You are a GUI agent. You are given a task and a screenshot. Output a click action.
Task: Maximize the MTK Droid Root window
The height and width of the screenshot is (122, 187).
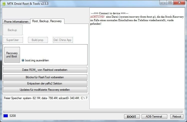pyautogui.click(x=170, y=3)
